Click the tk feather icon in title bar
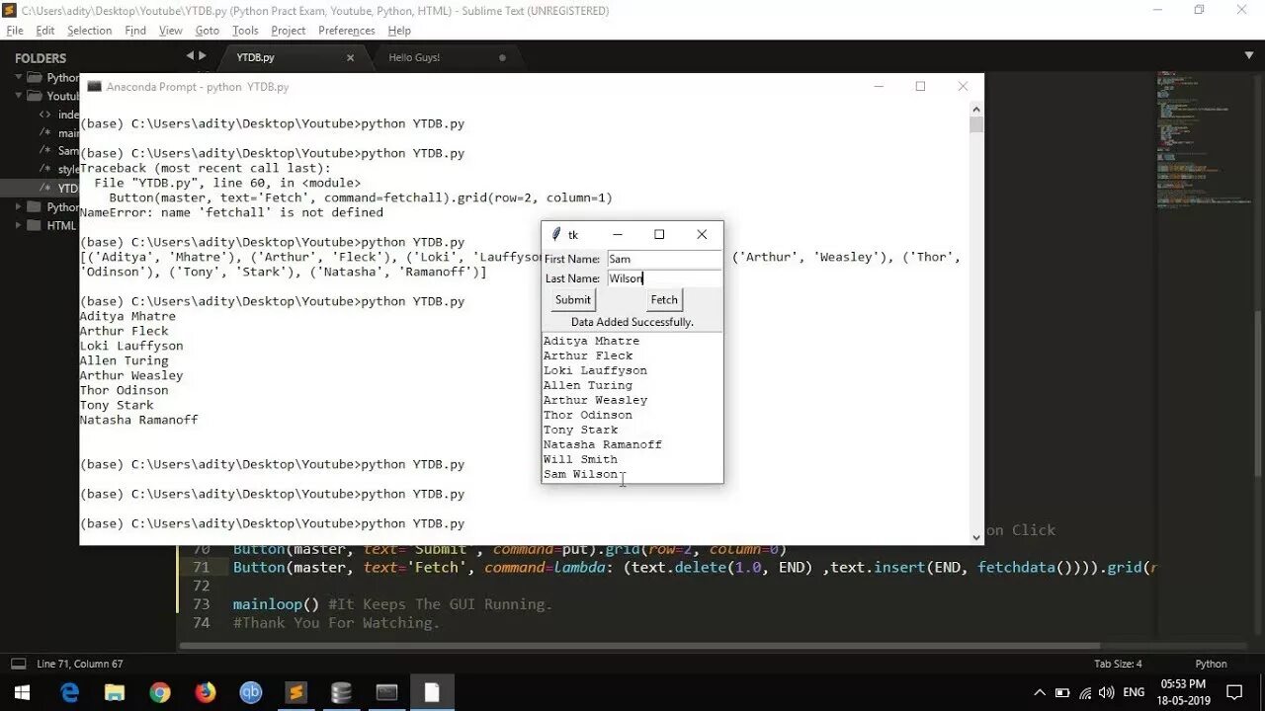Screen dimensions: 1265x711 (x=556, y=234)
